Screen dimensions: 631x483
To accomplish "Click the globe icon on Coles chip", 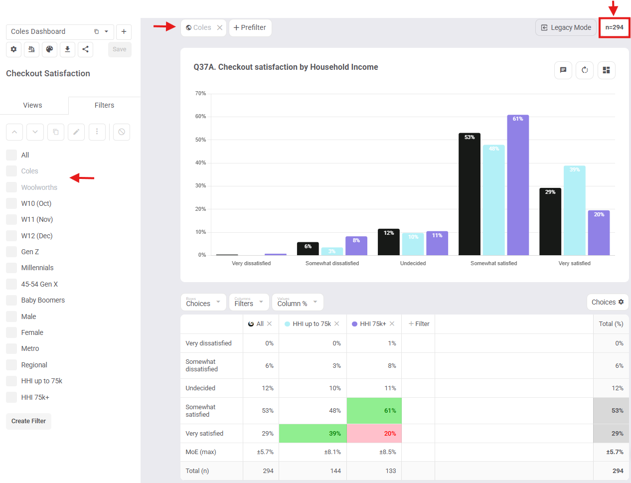I will click(189, 28).
